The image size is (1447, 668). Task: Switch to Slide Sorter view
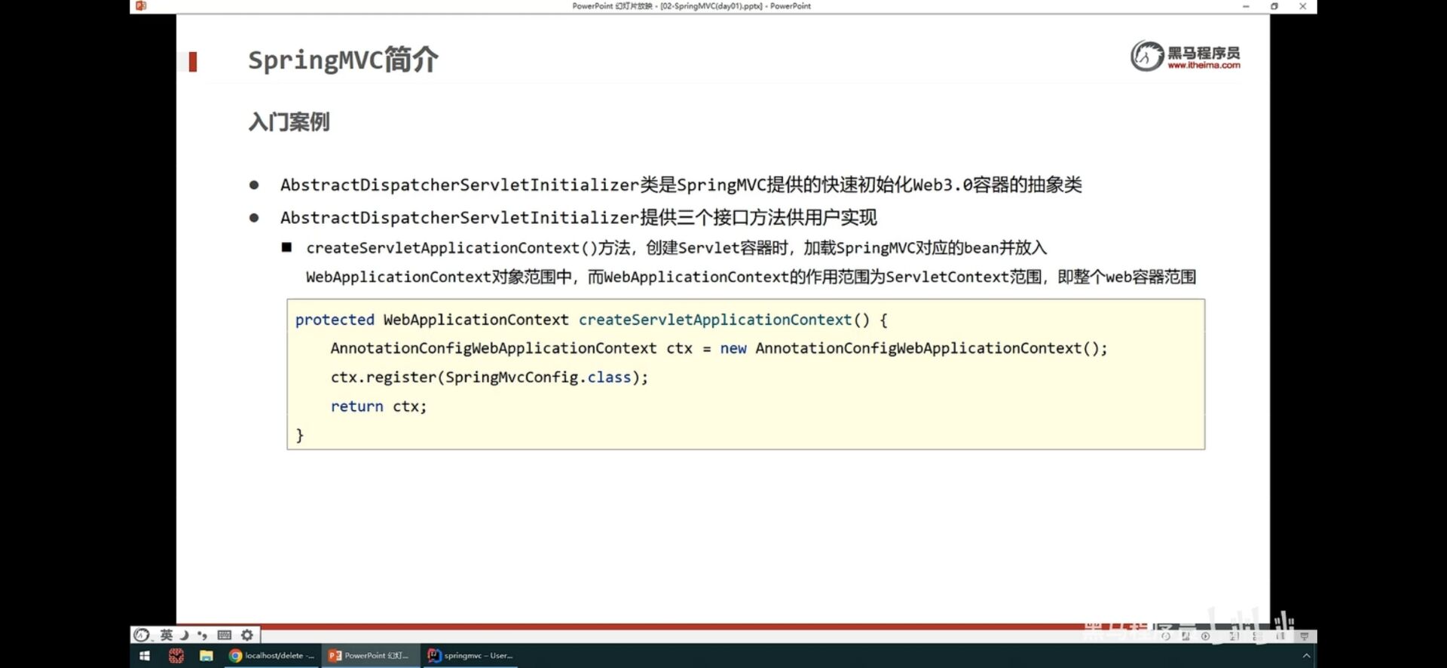click(1258, 636)
